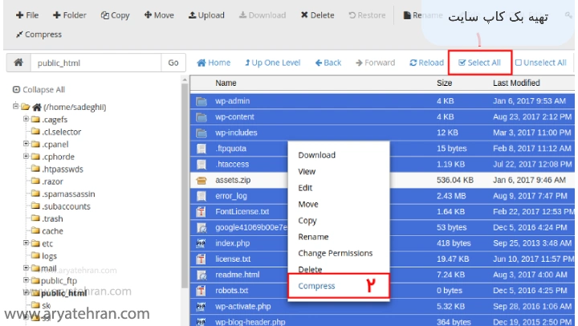Expand the etc folder in the tree

(x=26, y=243)
